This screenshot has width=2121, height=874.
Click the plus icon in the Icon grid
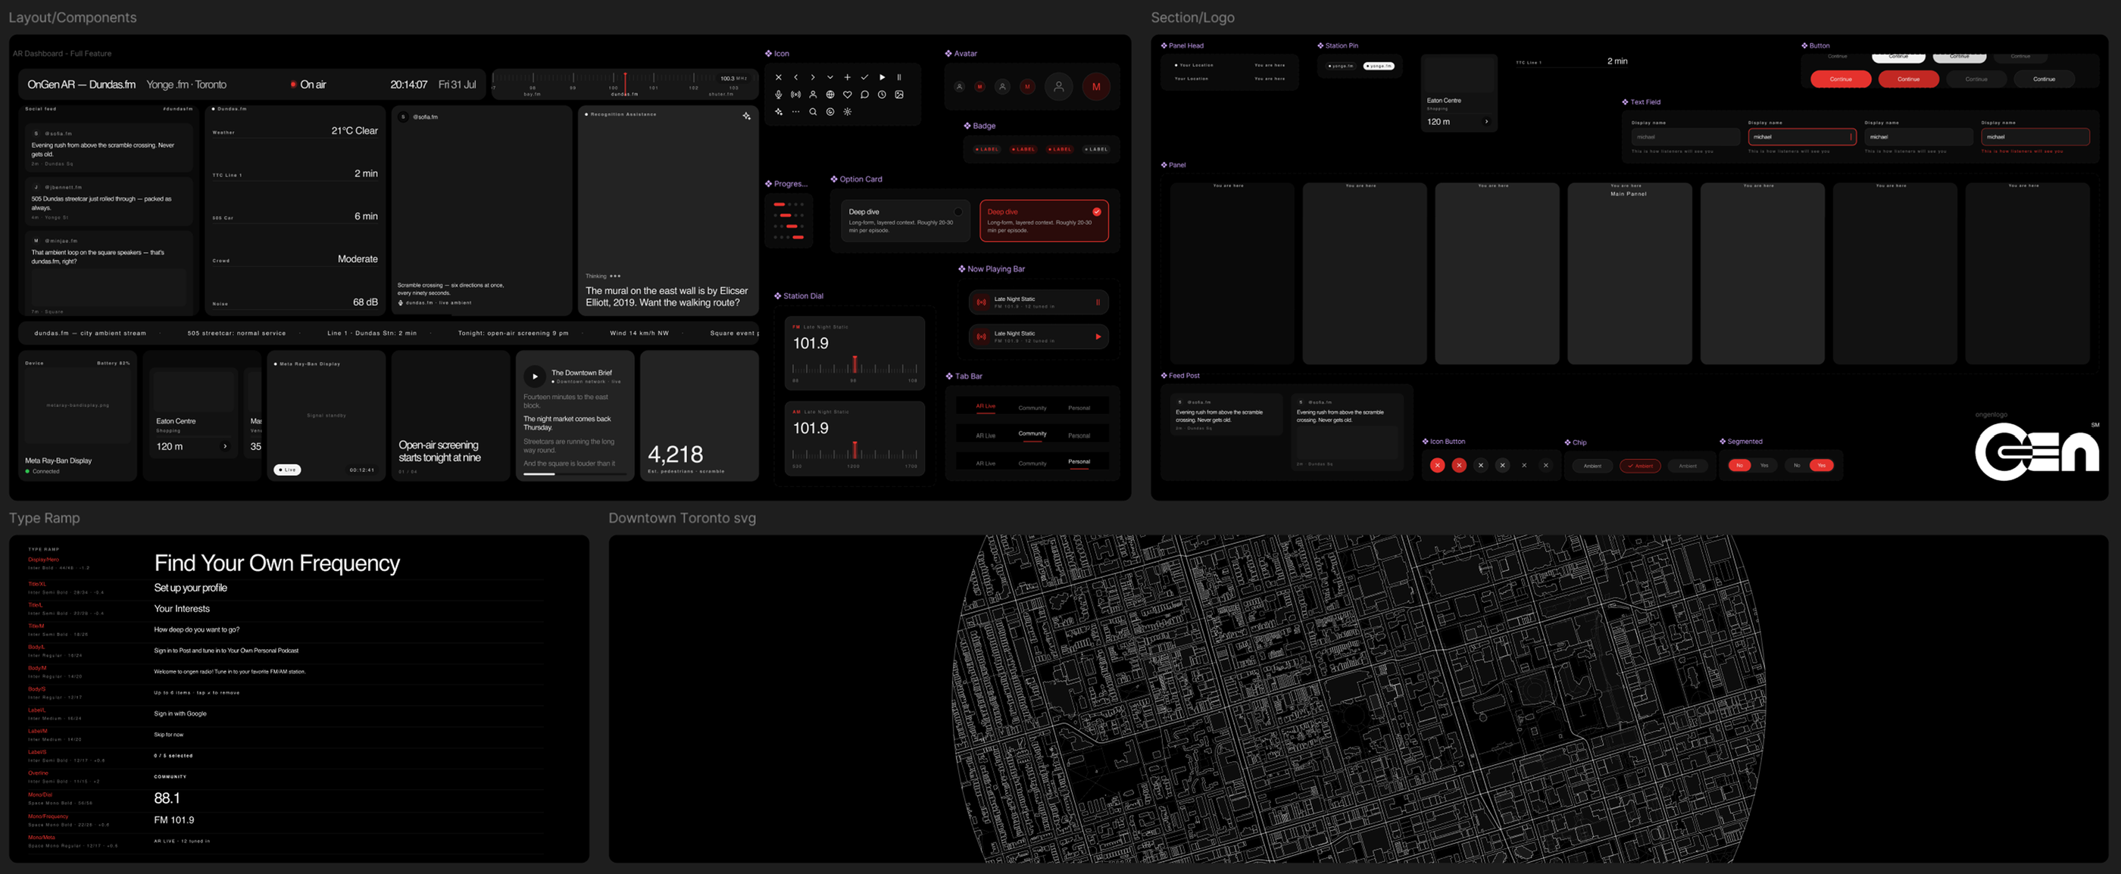click(847, 77)
